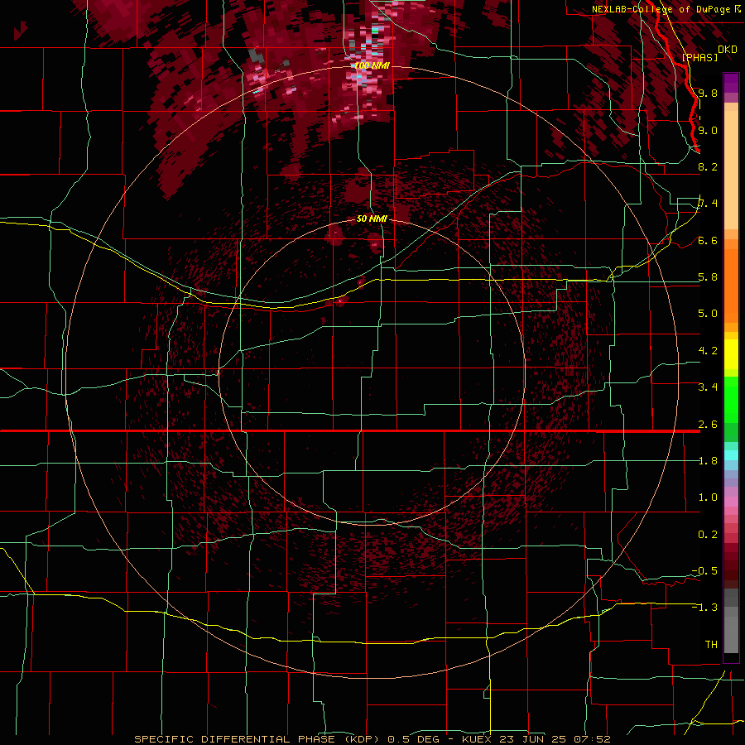Click the 1.8 value on the color scale
This screenshot has height=745, width=745.
(708, 461)
